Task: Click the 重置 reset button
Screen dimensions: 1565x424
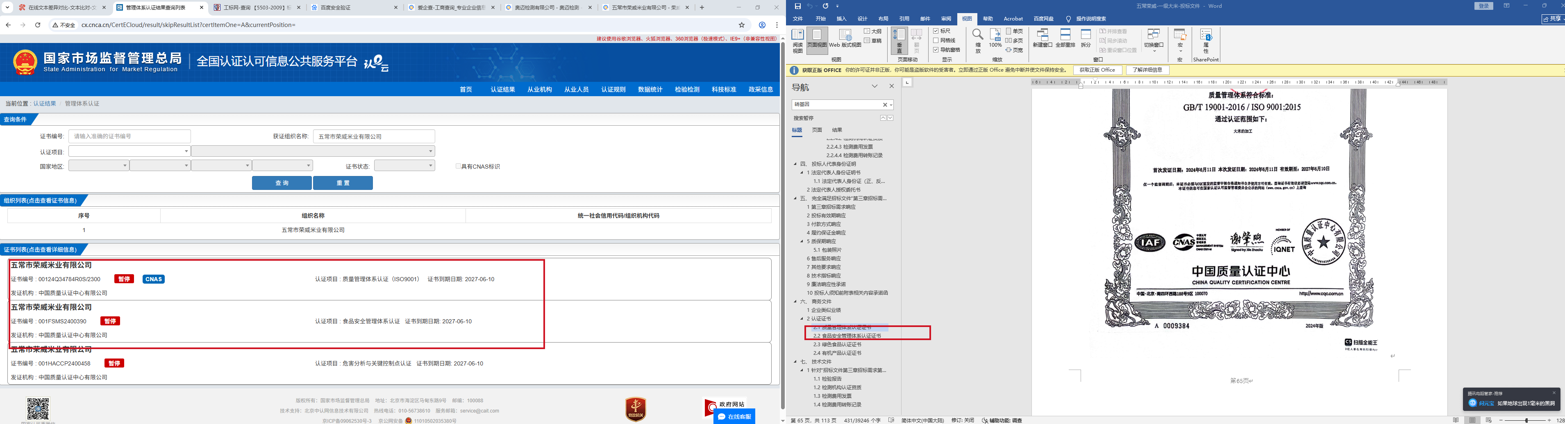Action: pos(343,183)
